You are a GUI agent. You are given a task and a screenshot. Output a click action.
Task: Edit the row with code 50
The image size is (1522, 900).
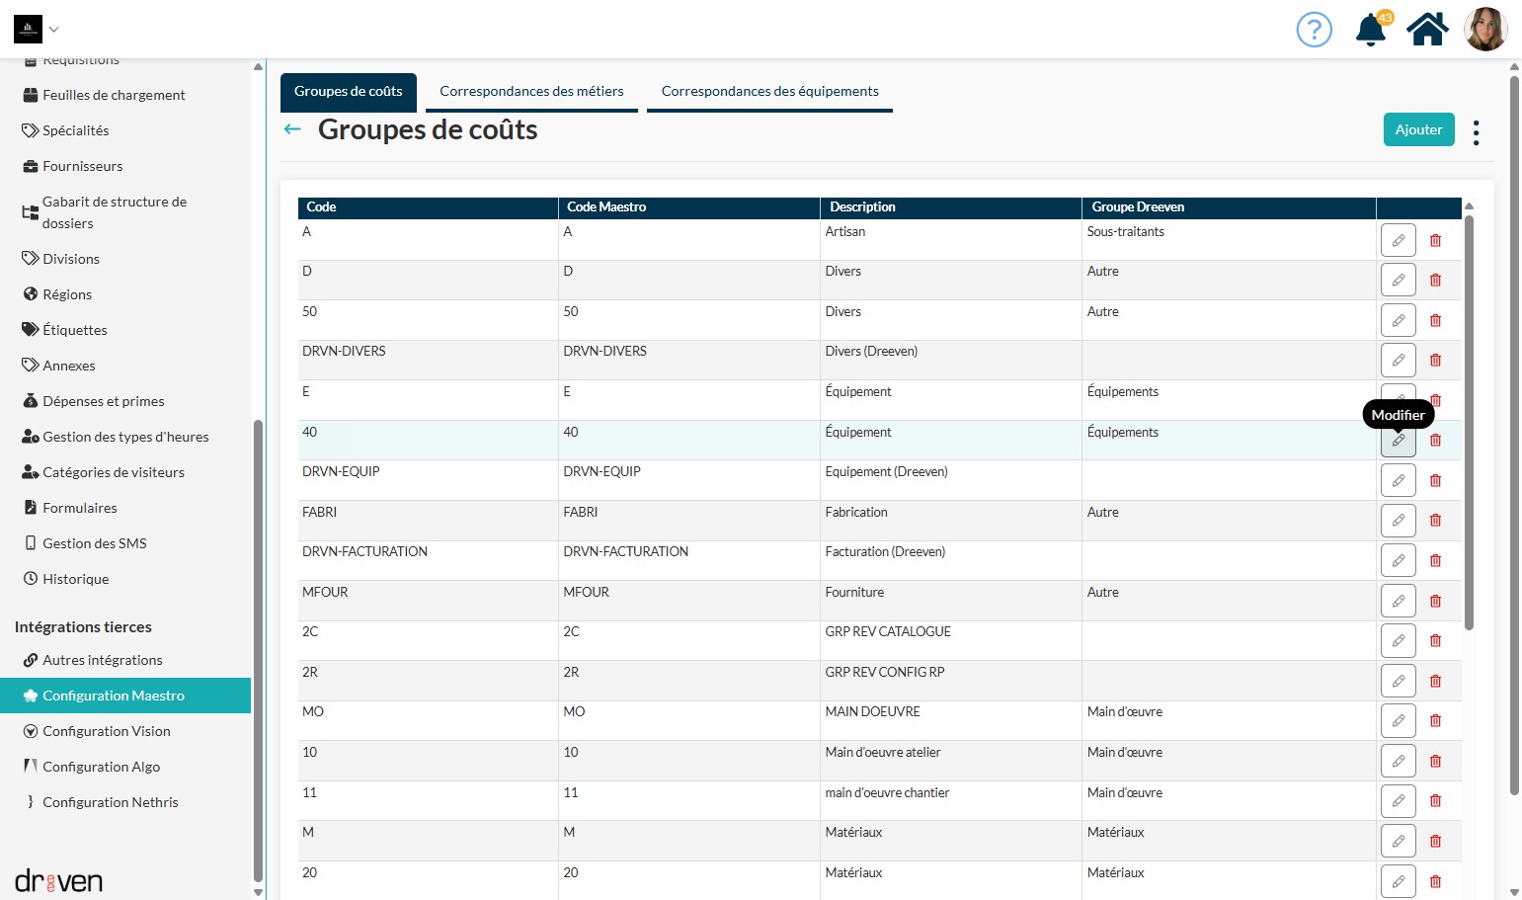[1398, 320]
